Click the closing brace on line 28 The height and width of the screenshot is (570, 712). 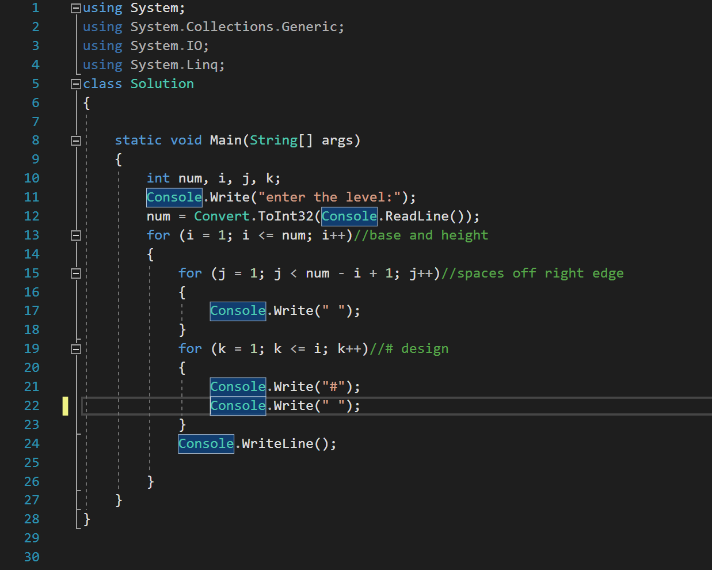[x=85, y=519]
